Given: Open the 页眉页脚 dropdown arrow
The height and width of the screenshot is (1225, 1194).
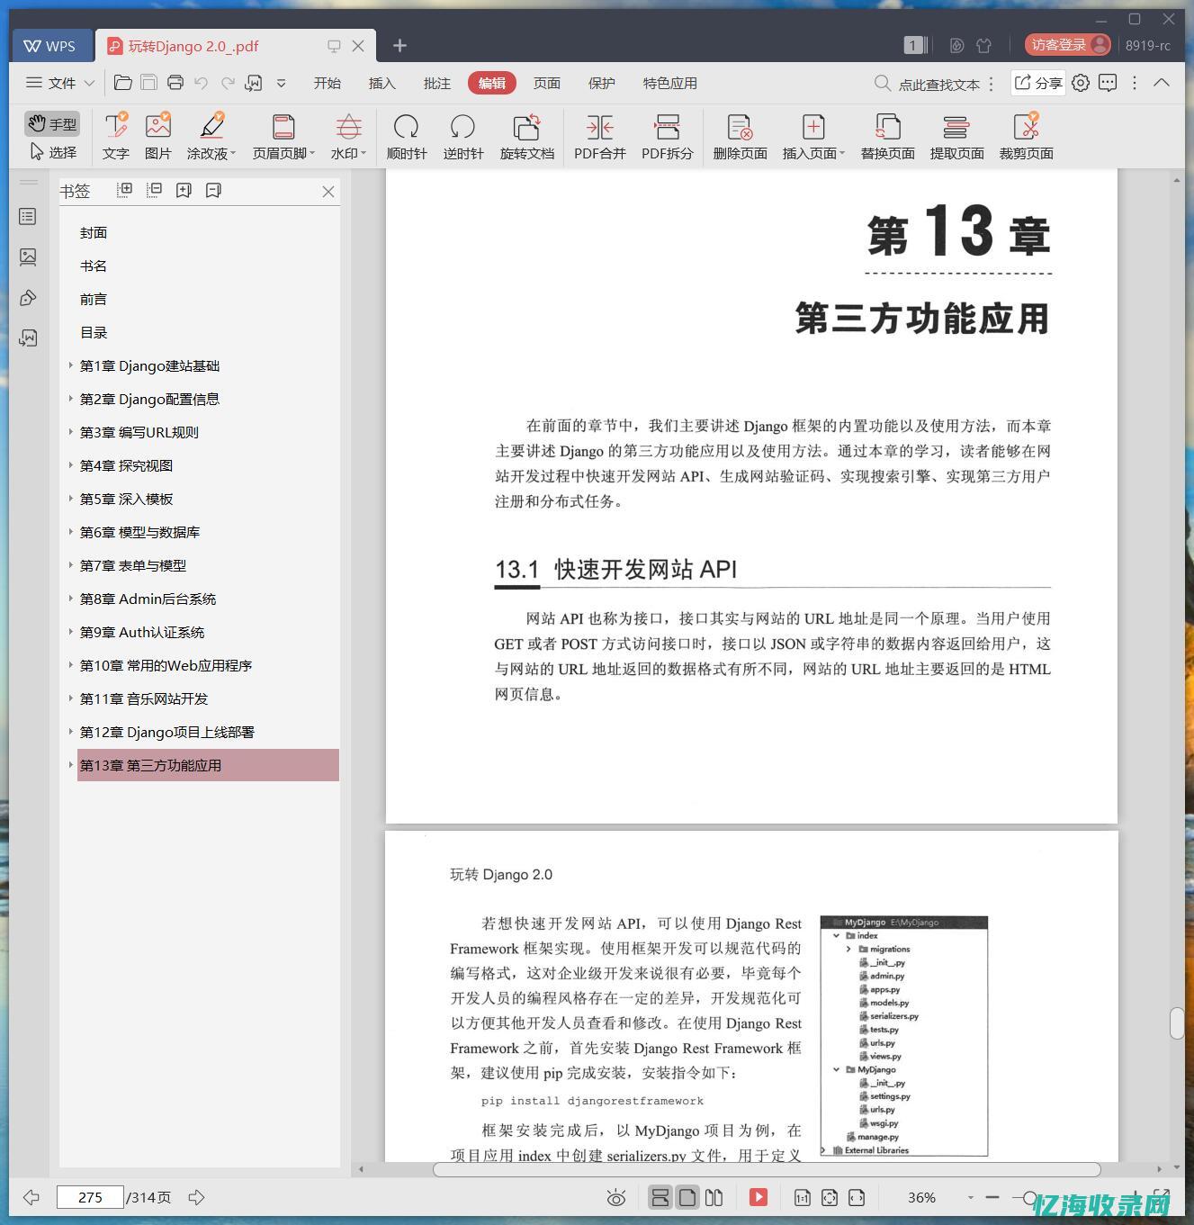Looking at the screenshot, I should point(312,154).
